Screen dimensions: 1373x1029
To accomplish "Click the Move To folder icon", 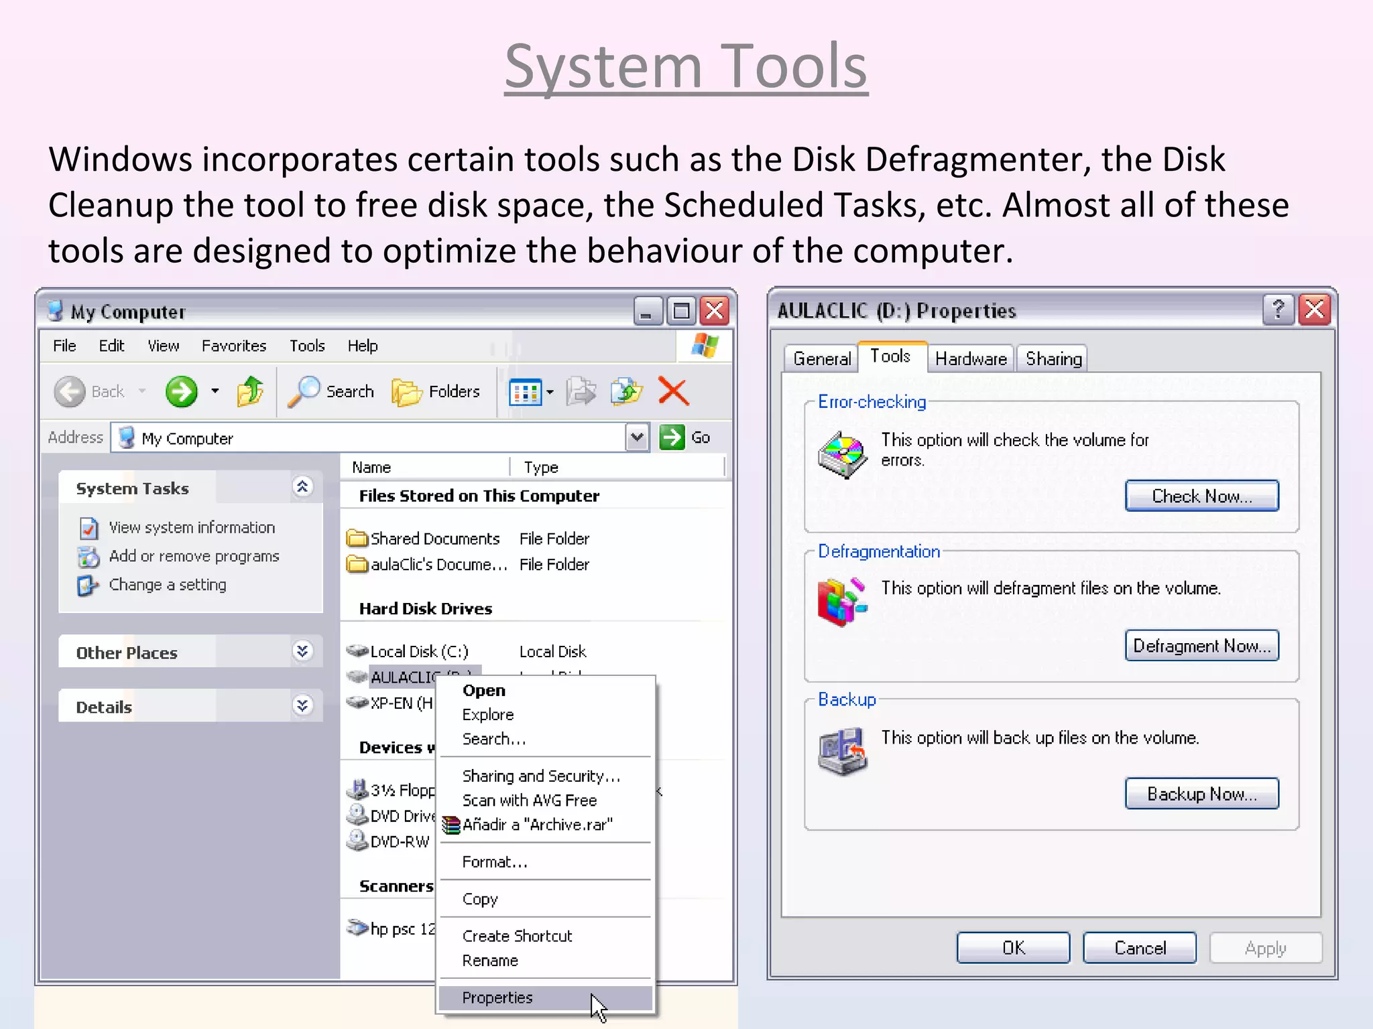I will pyautogui.click(x=581, y=392).
